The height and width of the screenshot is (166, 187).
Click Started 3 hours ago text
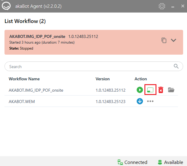tap(42, 42)
